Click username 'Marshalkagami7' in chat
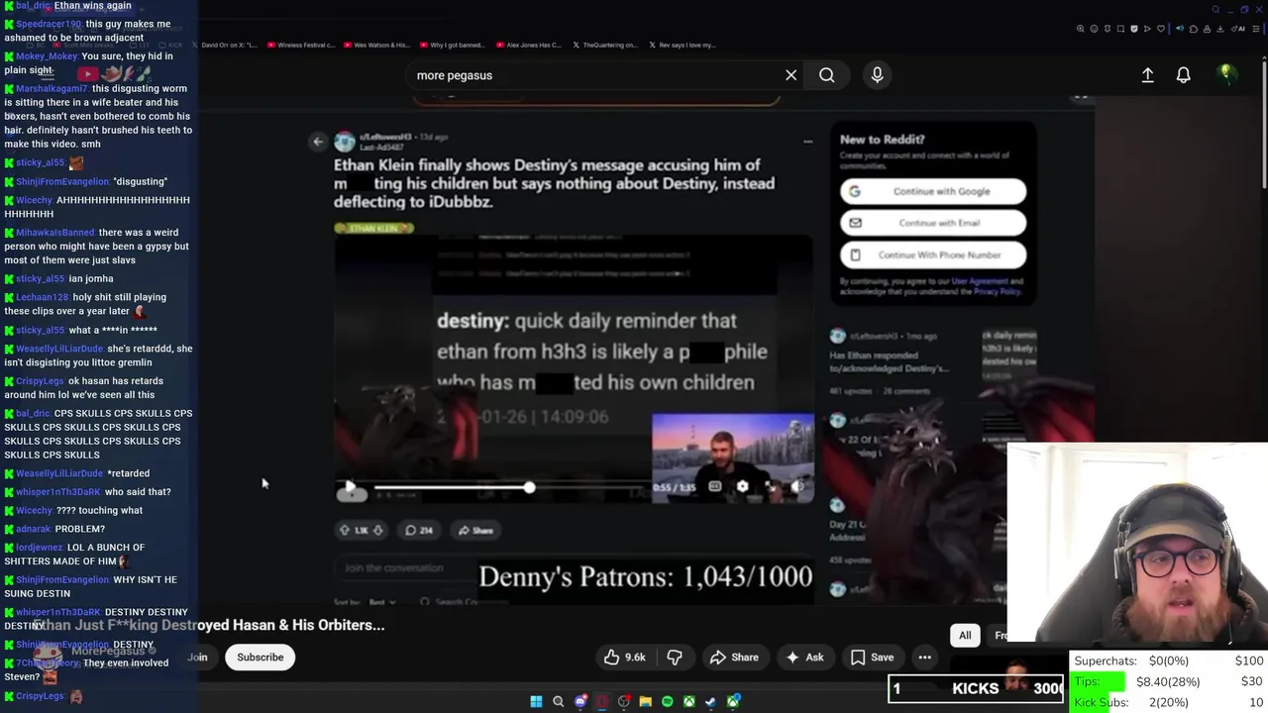The width and height of the screenshot is (1268, 713). point(52,88)
